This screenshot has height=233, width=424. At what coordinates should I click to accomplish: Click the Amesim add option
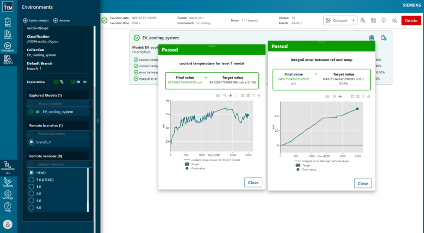[x=61, y=21]
